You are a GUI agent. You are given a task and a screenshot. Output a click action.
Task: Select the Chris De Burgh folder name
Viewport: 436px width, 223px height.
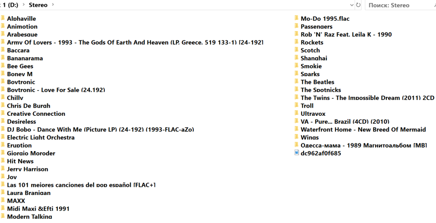pos(29,106)
